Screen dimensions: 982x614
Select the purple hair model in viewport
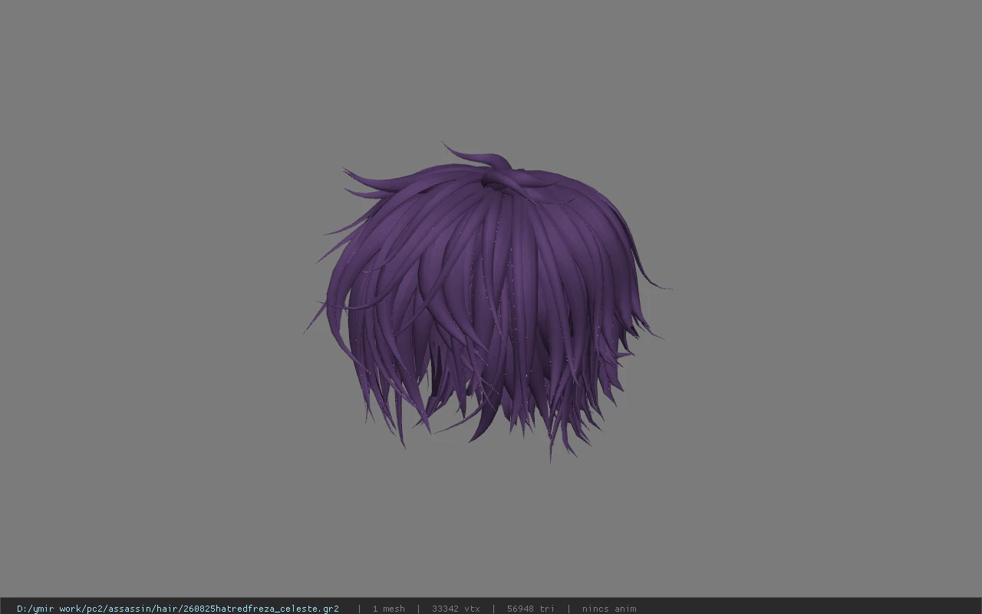coord(487,303)
